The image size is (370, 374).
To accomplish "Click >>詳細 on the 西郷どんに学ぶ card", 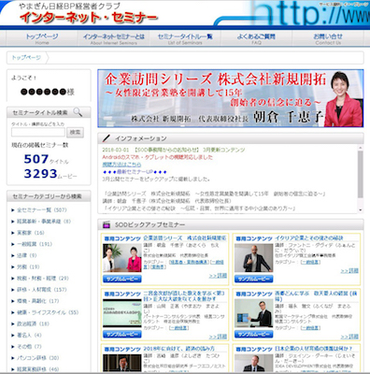I will click(349, 337).
